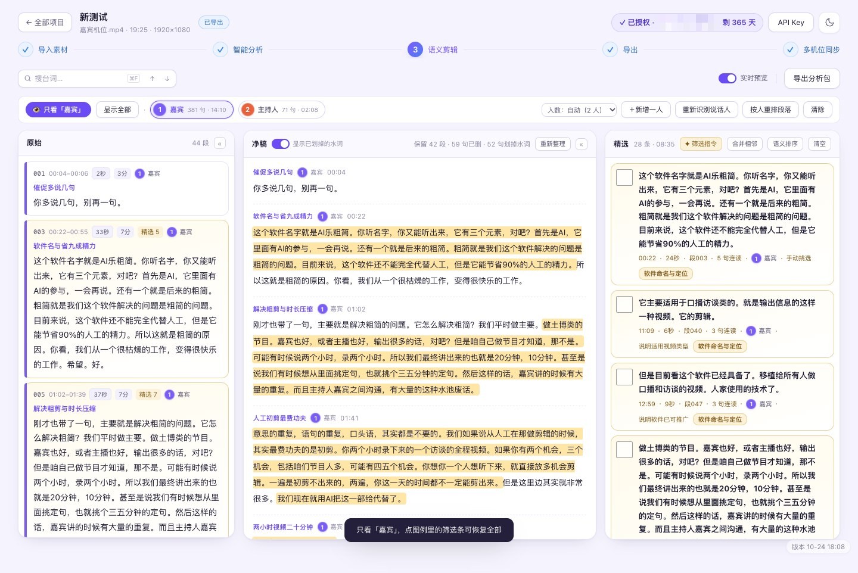The height and width of the screenshot is (573, 858).
Task: Click the 重新识别说话人 button
Action: [x=706, y=110]
